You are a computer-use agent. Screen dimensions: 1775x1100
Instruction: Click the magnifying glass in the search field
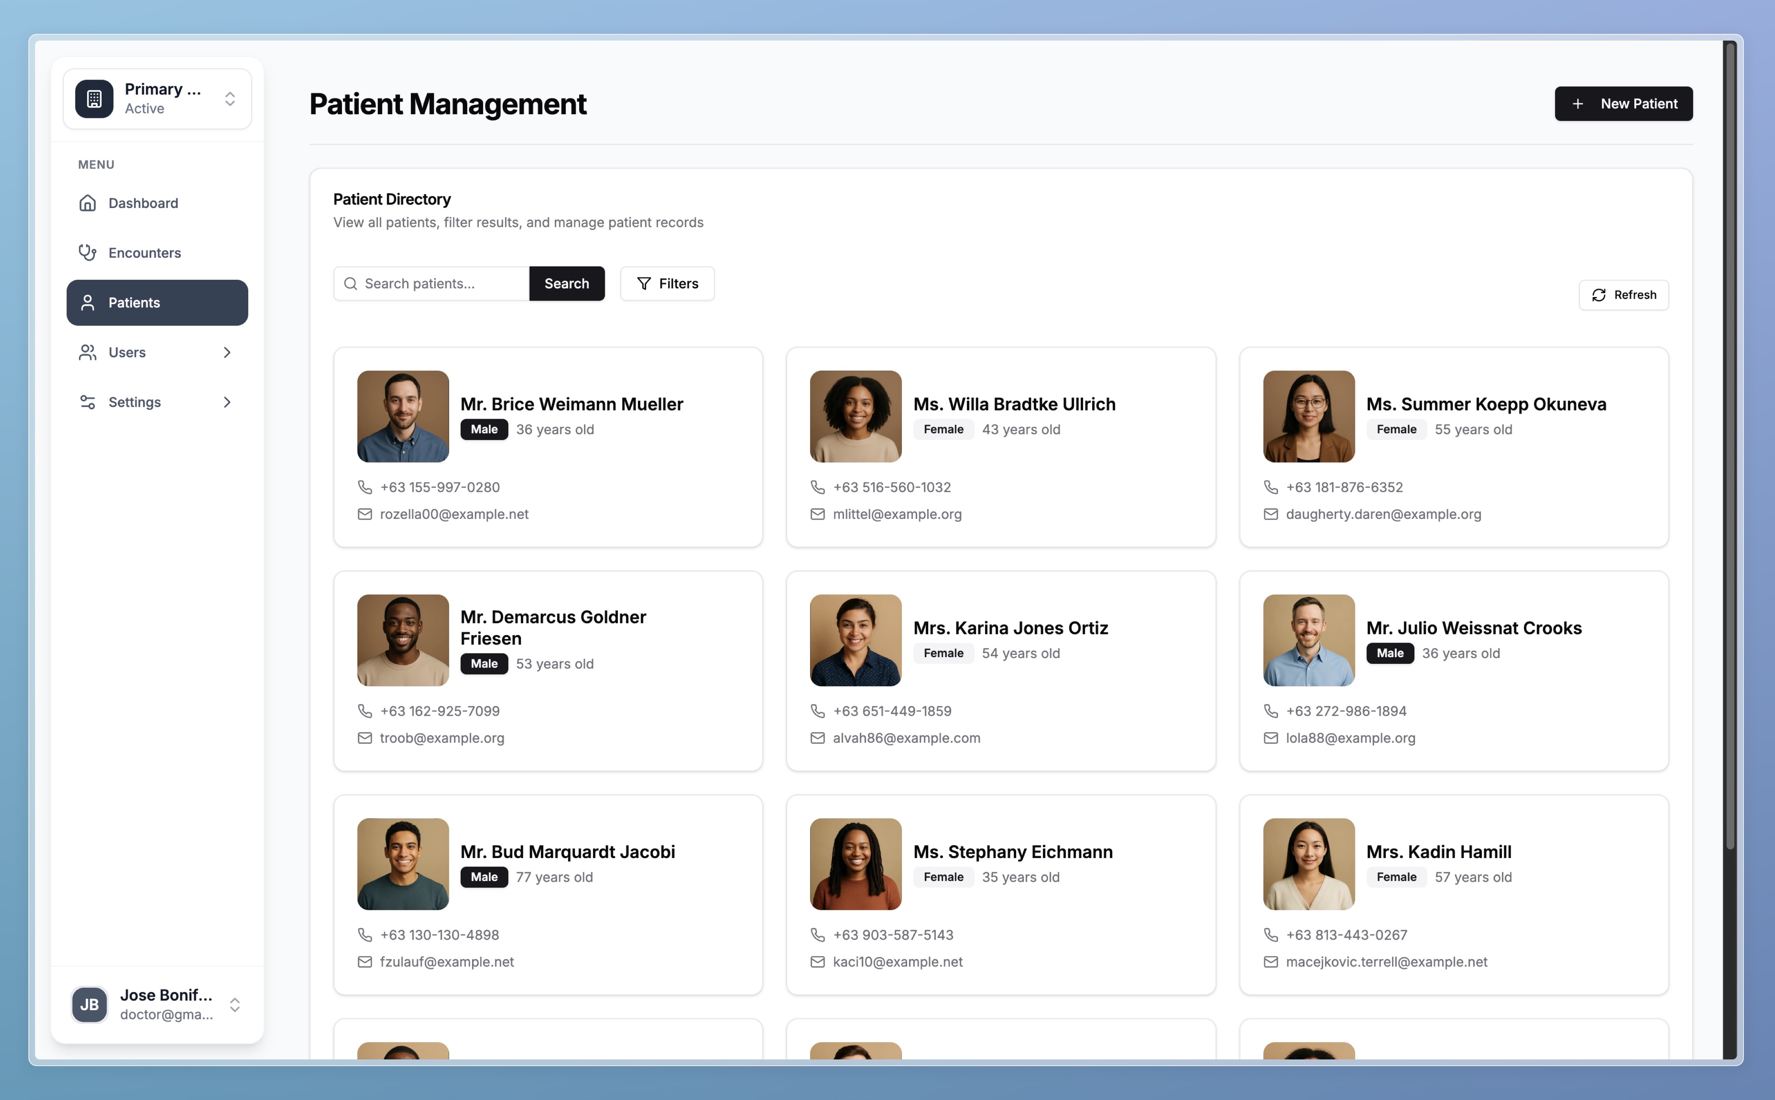coord(351,283)
